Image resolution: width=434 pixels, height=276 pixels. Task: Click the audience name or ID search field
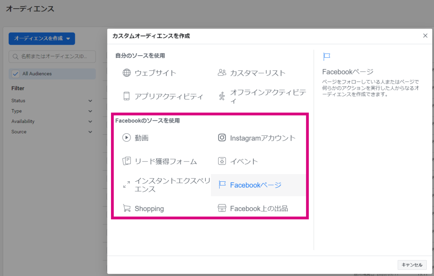(52, 57)
